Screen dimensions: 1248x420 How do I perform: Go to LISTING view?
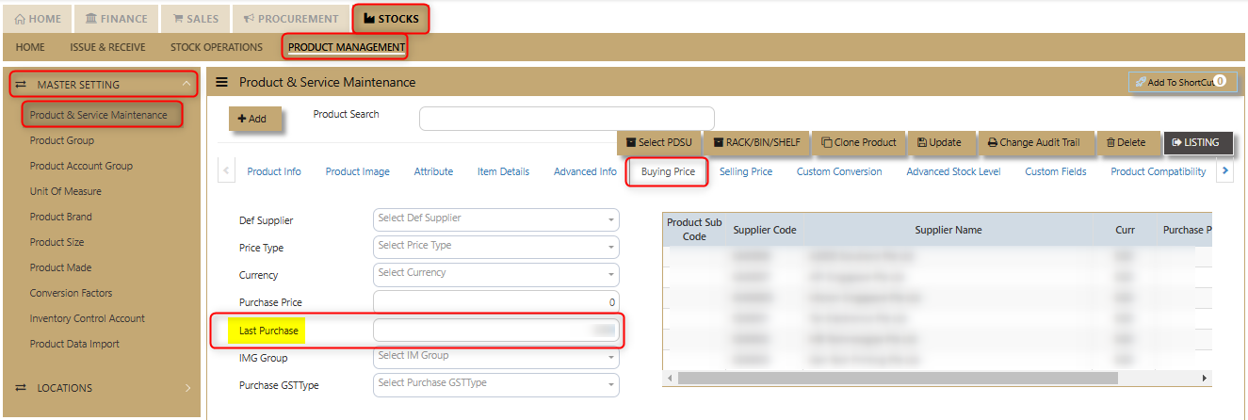1195,142
